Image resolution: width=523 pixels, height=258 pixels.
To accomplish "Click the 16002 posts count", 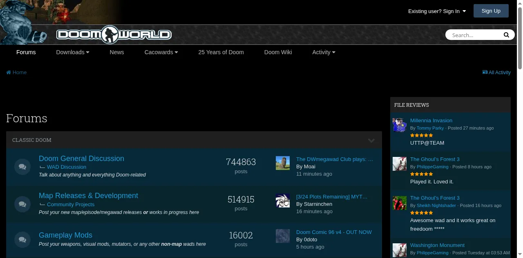I will click(x=241, y=235).
